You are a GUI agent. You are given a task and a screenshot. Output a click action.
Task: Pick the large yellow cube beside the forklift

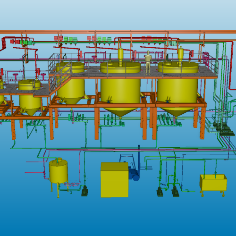click(x=115, y=180)
